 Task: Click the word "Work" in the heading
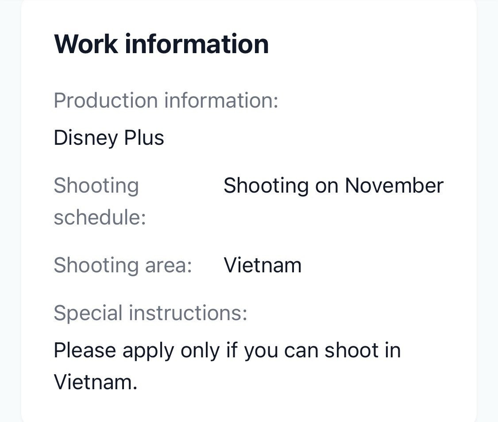(86, 43)
